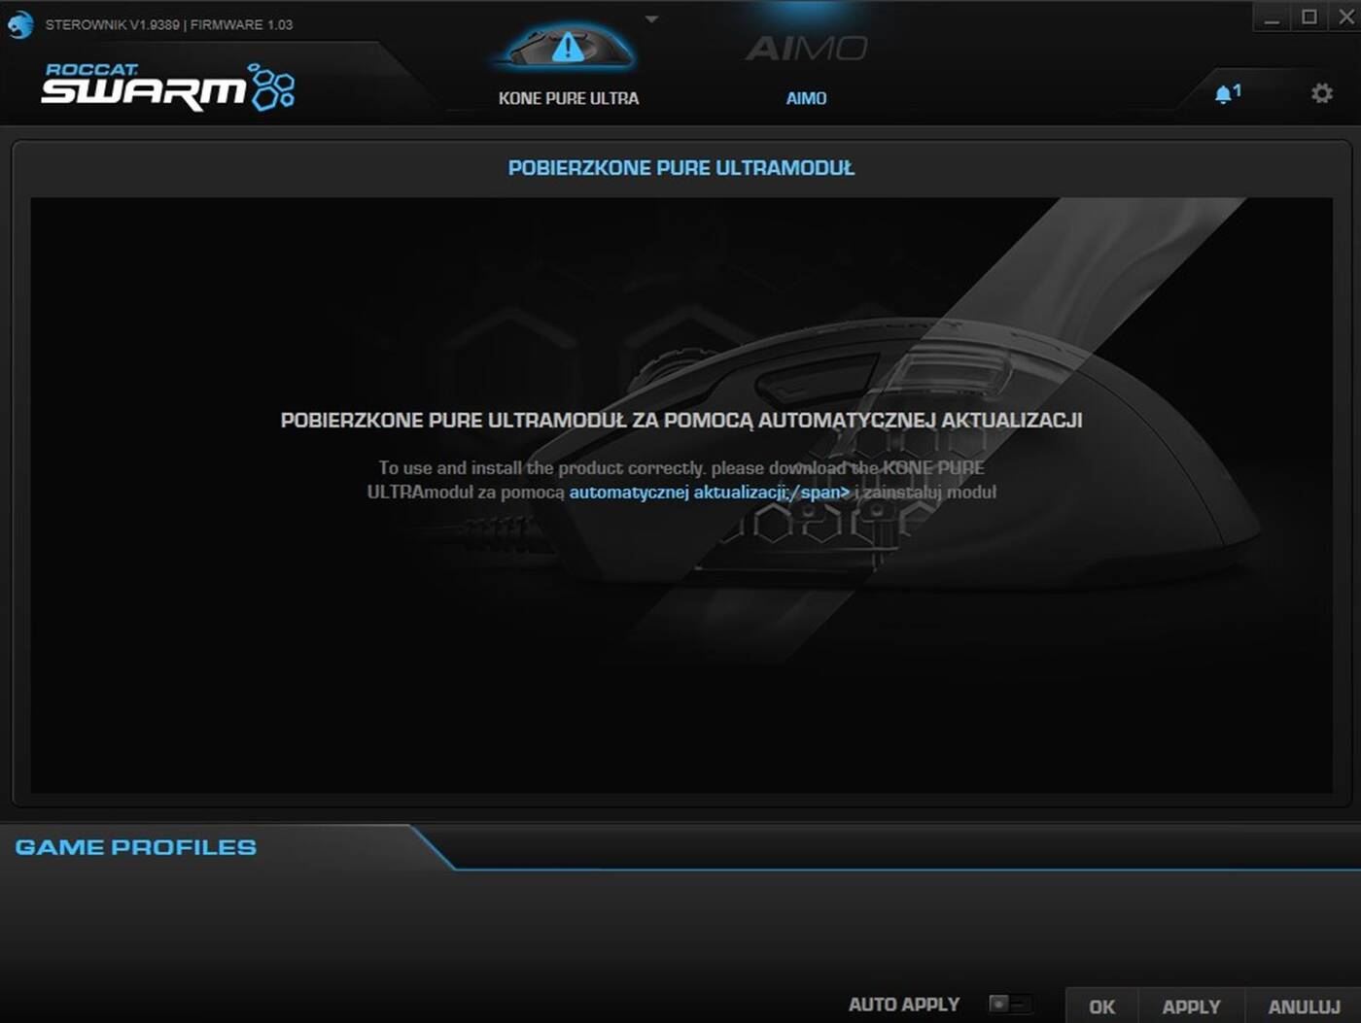Select the GAME PROFILES section
The height and width of the screenshot is (1023, 1361).
point(133,847)
